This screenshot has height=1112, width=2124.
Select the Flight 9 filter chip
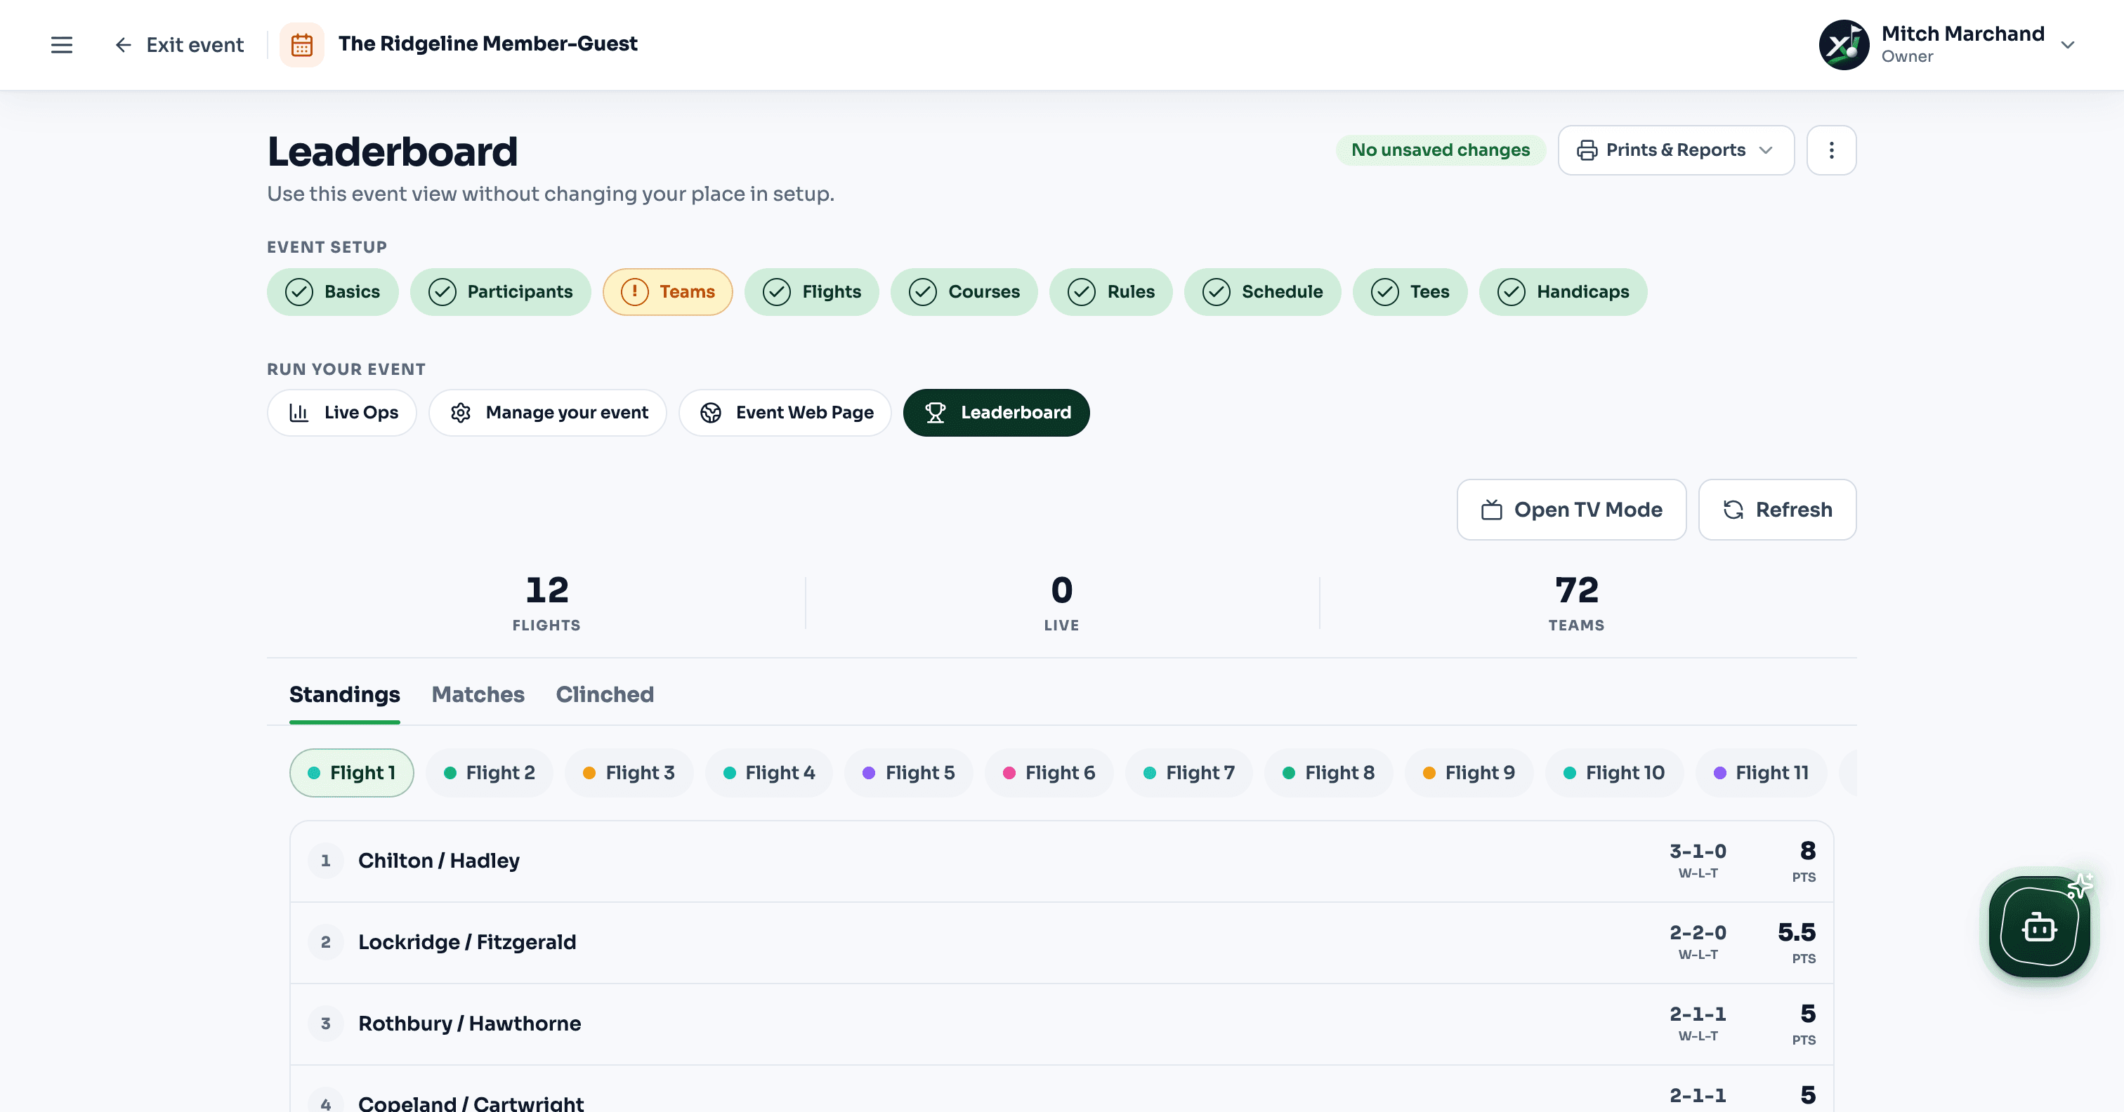pos(1469,773)
